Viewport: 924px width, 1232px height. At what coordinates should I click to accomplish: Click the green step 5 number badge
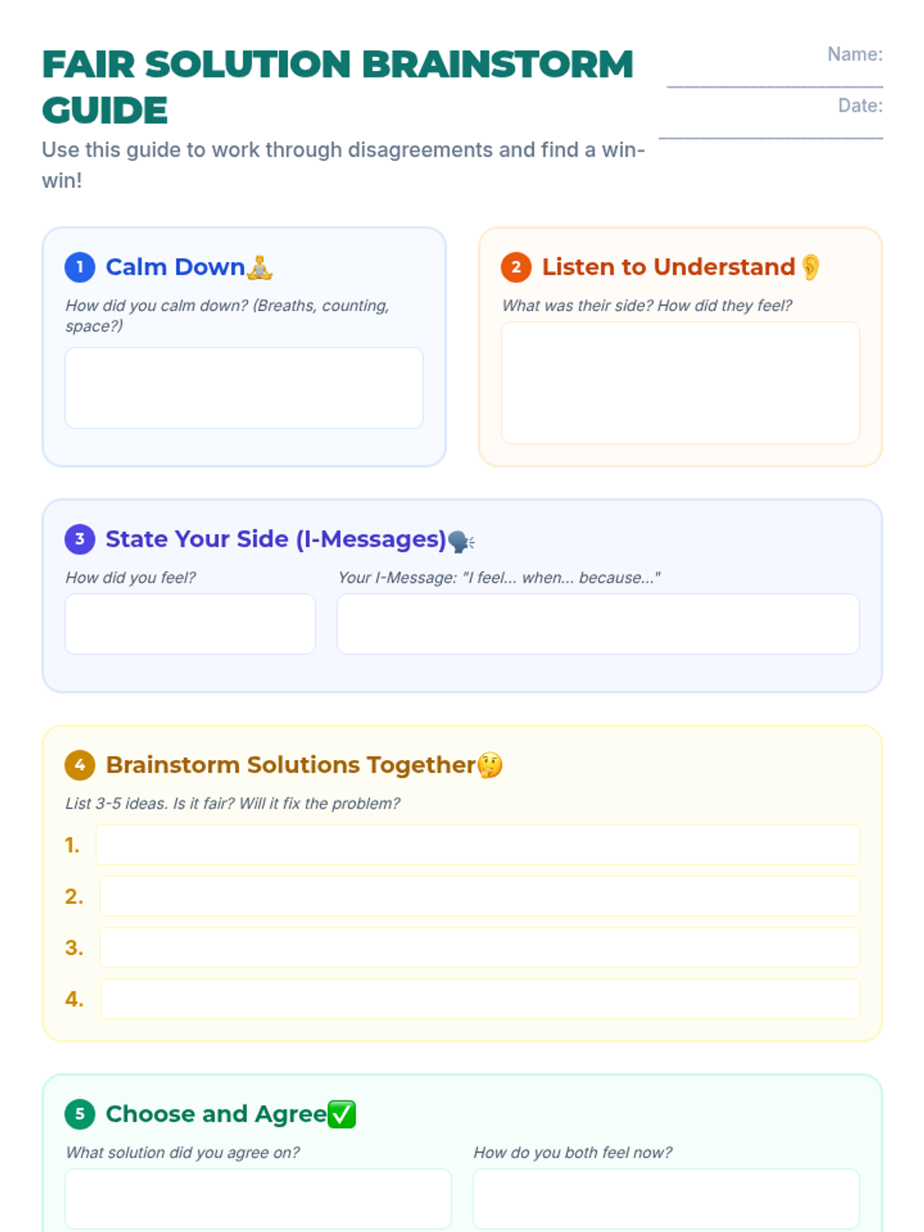[x=80, y=1114]
